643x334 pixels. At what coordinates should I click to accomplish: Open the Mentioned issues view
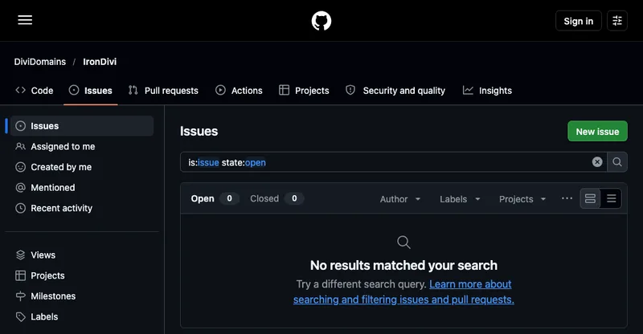click(82, 187)
